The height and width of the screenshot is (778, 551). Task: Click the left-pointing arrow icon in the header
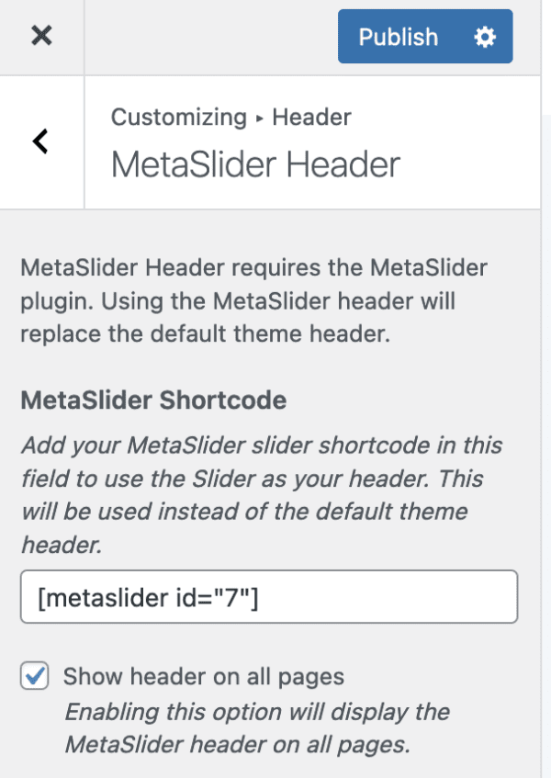point(39,142)
